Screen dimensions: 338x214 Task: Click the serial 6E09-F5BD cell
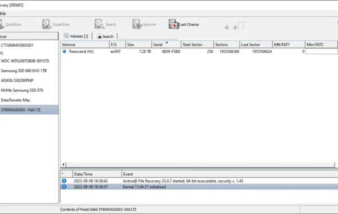(x=171, y=51)
